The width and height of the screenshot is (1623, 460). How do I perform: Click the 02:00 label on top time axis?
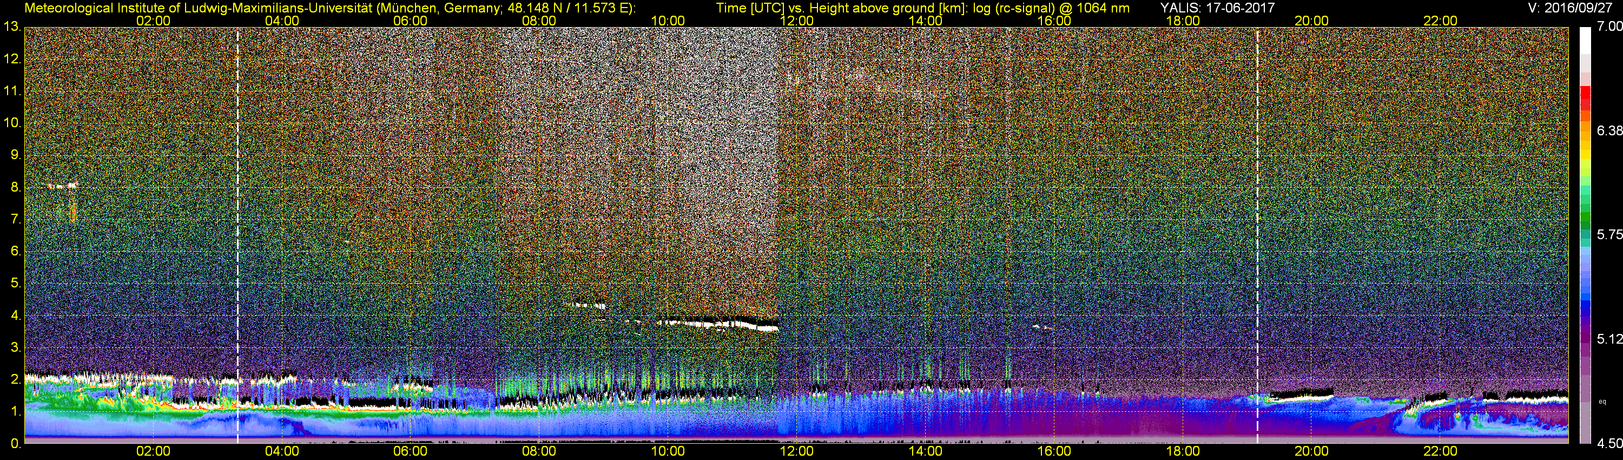pos(153,21)
